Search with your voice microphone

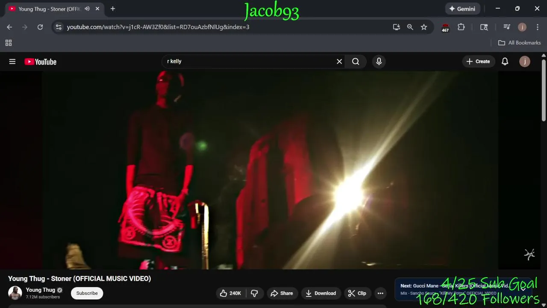point(379,62)
